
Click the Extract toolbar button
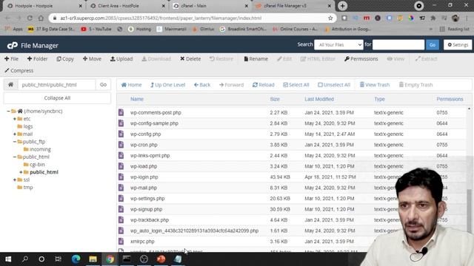click(x=427, y=59)
